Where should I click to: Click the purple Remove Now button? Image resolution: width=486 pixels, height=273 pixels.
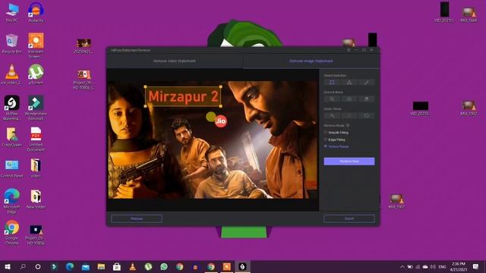coord(349,162)
